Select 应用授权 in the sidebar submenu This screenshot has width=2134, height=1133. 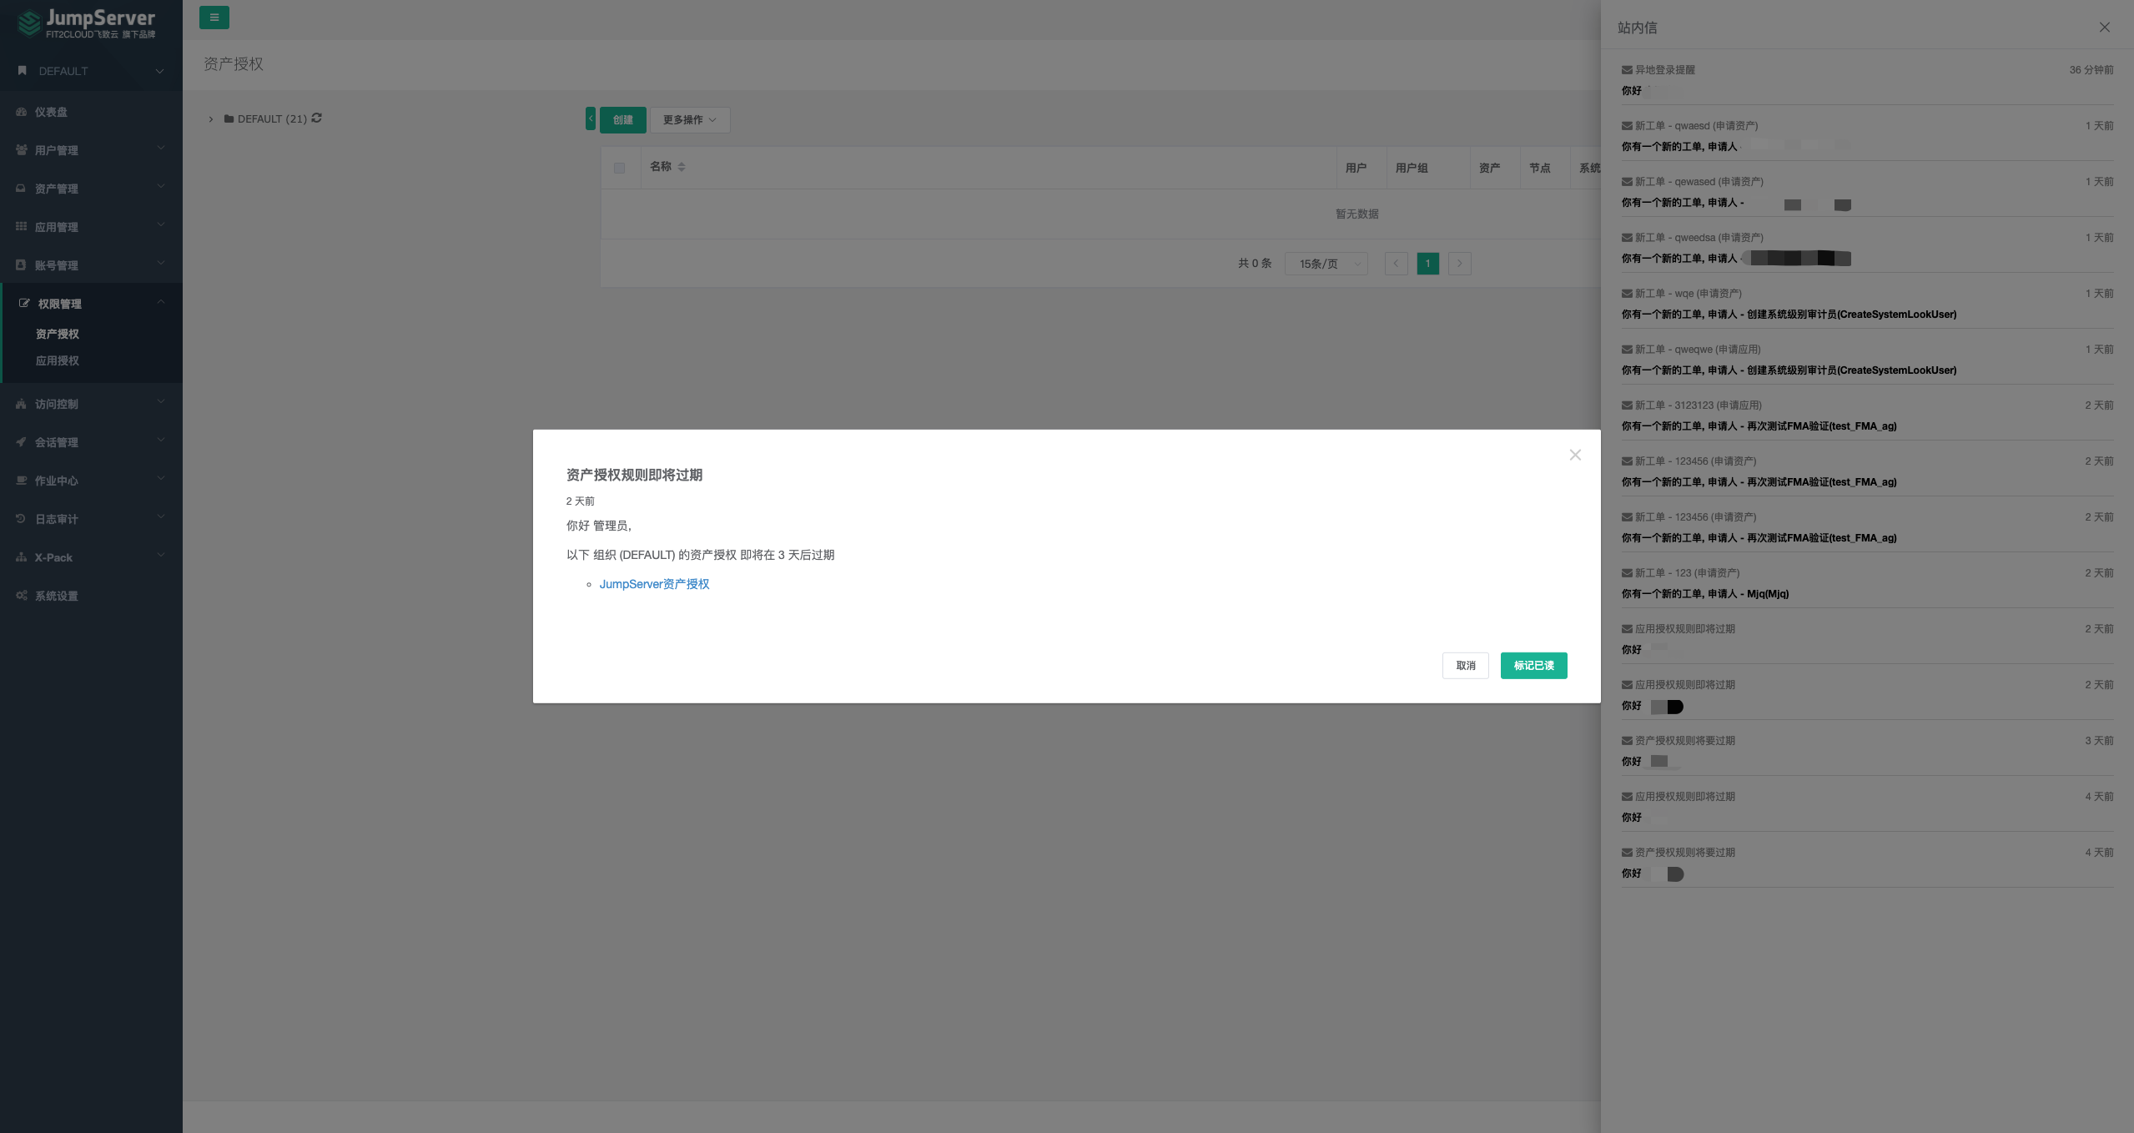[x=58, y=360]
